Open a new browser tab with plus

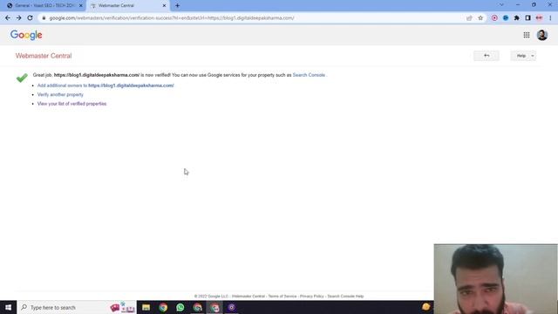click(x=177, y=5)
